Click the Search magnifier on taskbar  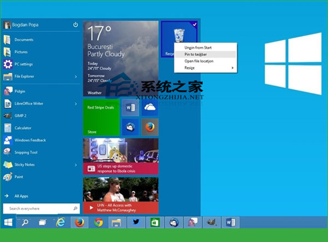coord(25,222)
